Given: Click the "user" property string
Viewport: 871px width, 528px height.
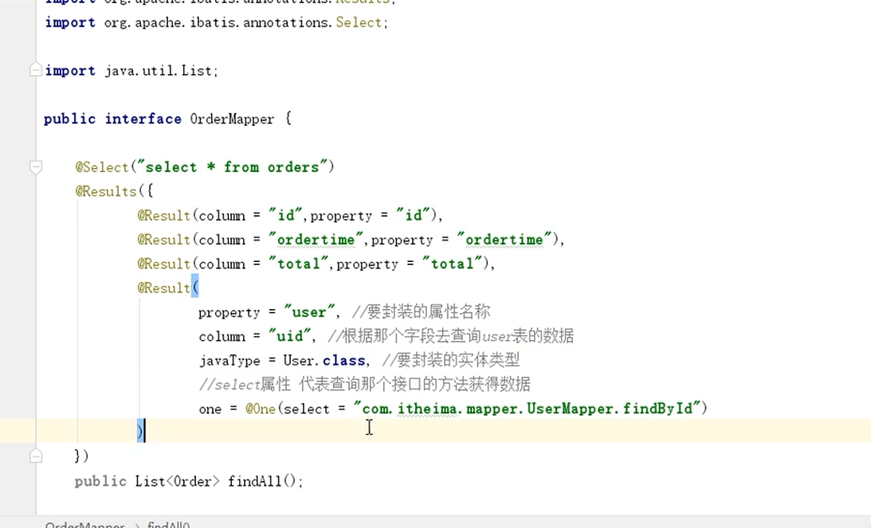Looking at the screenshot, I should [x=309, y=312].
